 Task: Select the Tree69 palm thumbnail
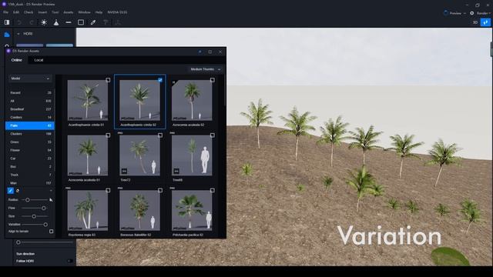[x=192, y=155]
